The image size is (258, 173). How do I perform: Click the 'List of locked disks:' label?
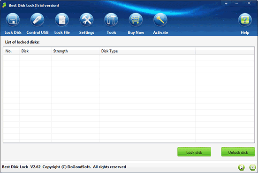22,42
